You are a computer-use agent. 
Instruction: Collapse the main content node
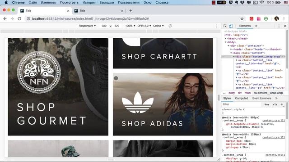coord(231,53)
